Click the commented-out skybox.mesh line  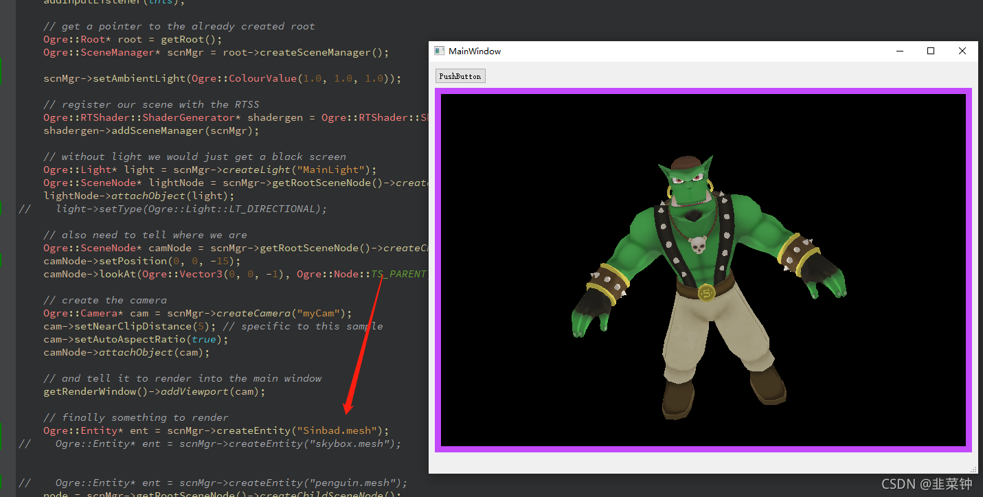210,443
